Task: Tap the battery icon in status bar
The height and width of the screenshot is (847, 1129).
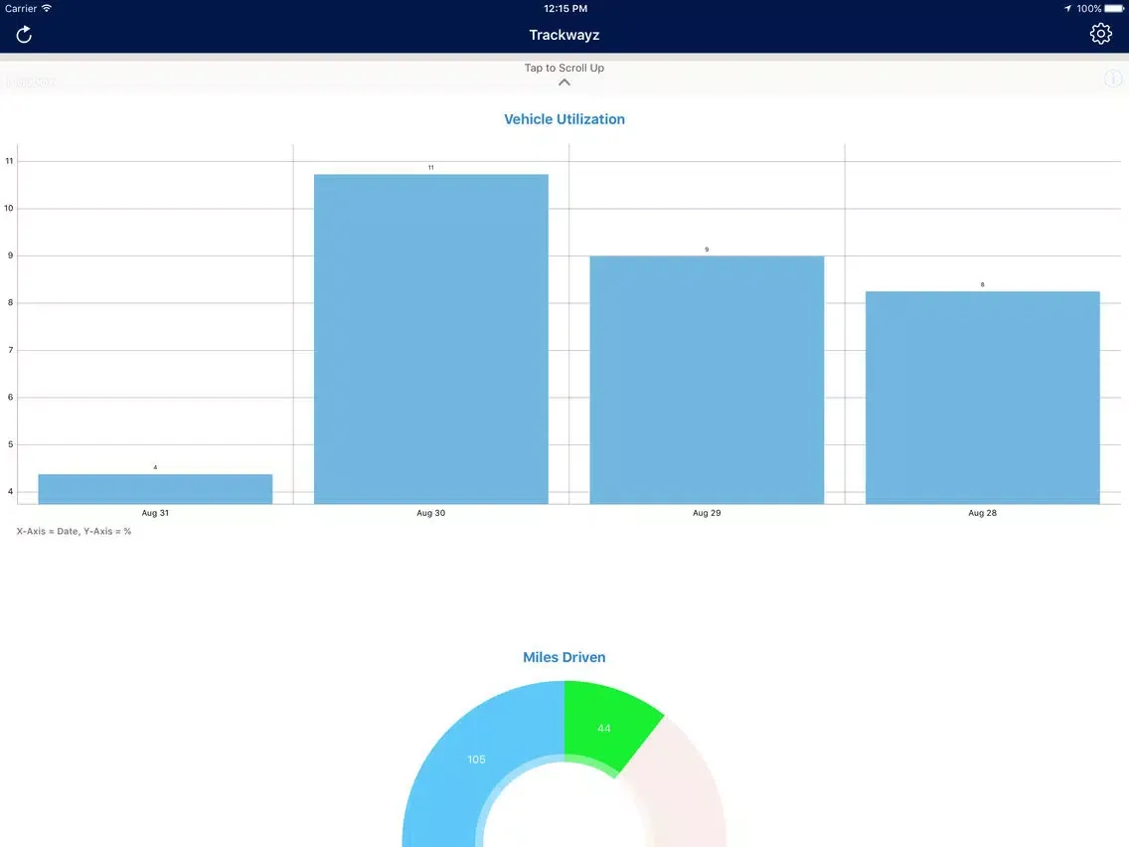Action: 1115,9
